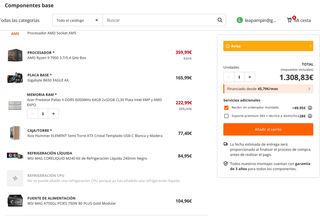Click the Aviso warning exclamation icon
This screenshot has width=320, height=217.
pos(228,46)
